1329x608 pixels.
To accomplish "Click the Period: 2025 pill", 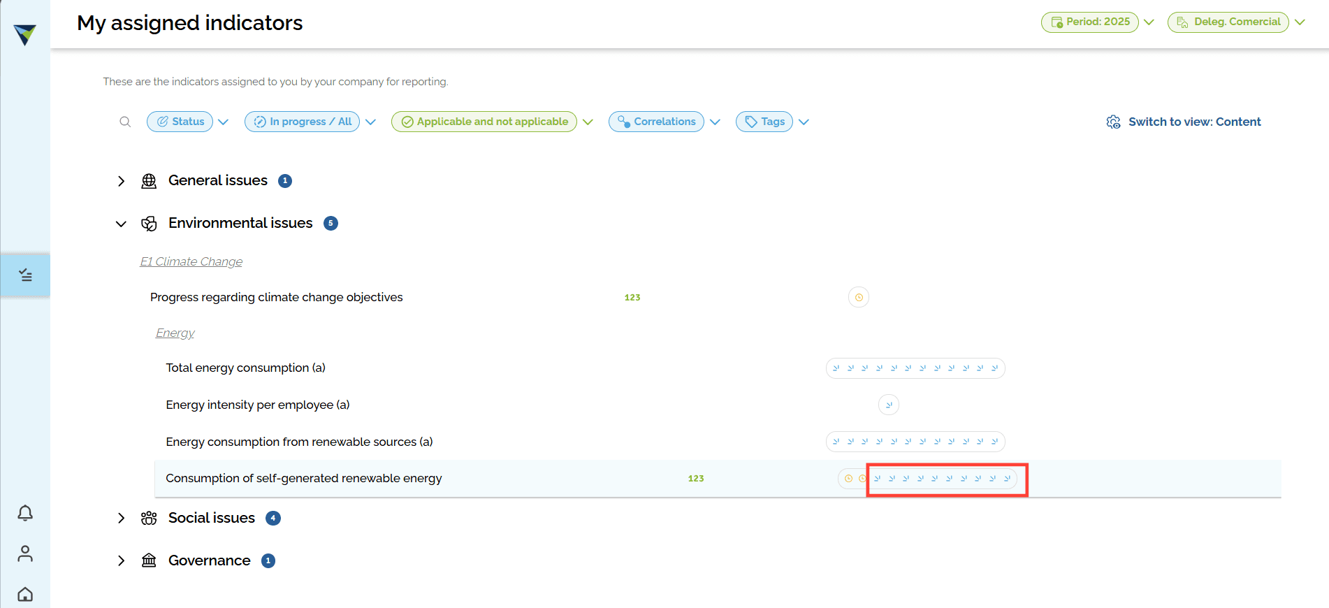I will (1090, 22).
